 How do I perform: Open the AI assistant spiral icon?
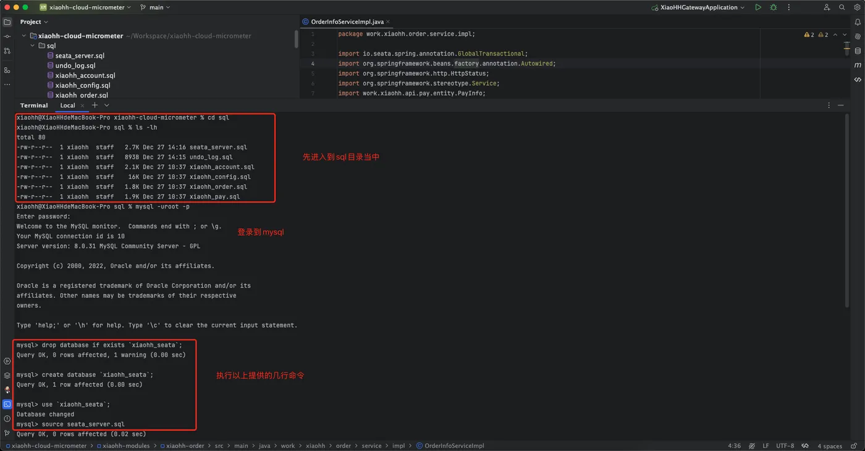(x=858, y=36)
